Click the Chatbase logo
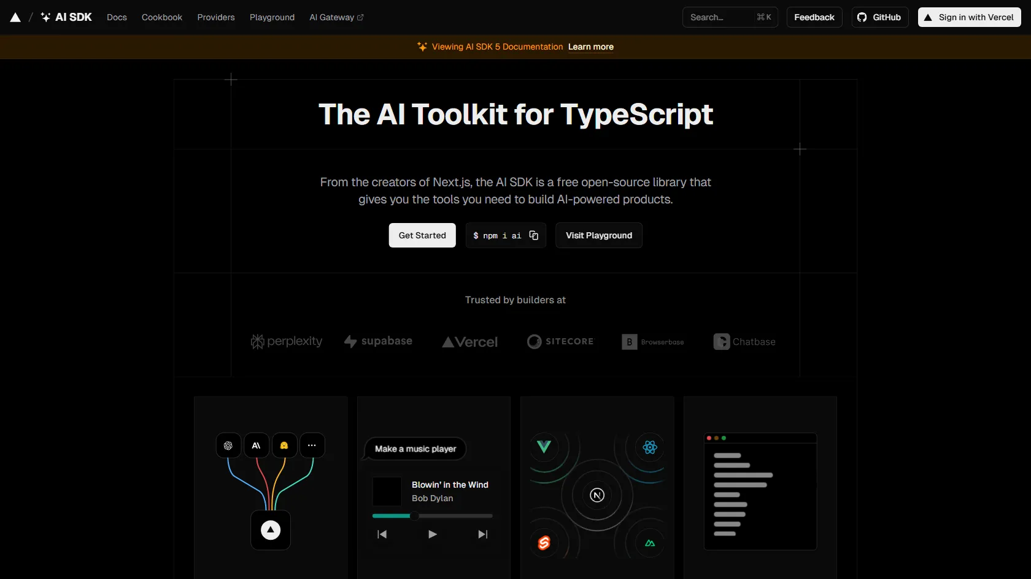The image size is (1031, 579). tap(744, 342)
